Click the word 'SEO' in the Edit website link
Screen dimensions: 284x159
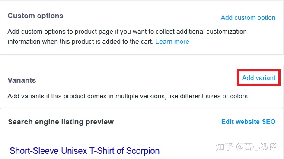pyautogui.click(x=268, y=122)
